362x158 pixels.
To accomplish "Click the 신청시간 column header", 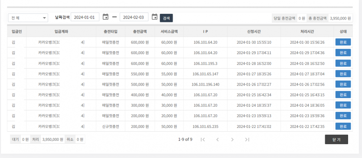I will [254, 32].
